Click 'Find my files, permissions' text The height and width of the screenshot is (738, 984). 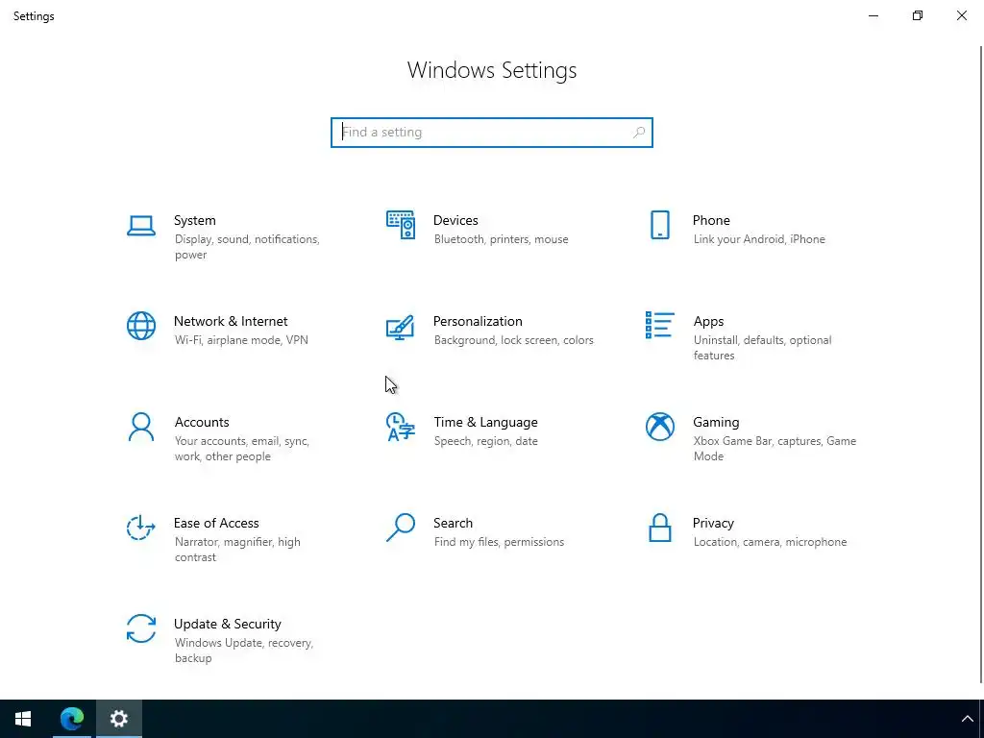[x=499, y=542]
